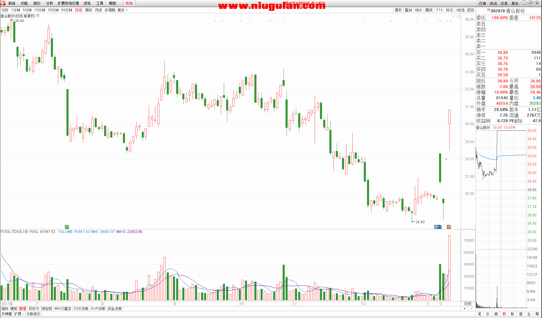Click the green 跌 marker on the chart
Image resolution: width=542 pixels, height=318 pixels.
tap(67, 227)
